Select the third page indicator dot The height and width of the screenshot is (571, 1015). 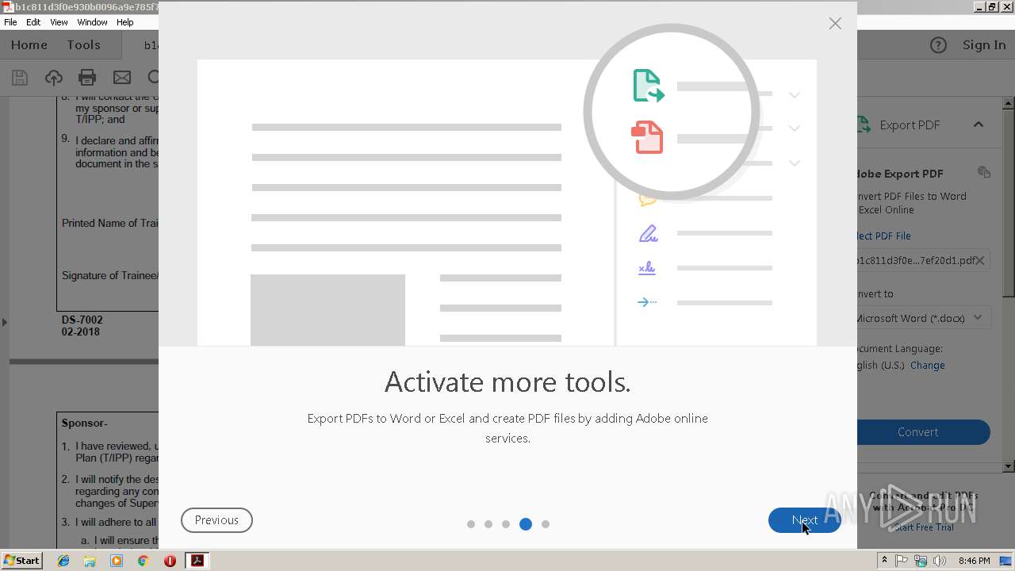(506, 524)
